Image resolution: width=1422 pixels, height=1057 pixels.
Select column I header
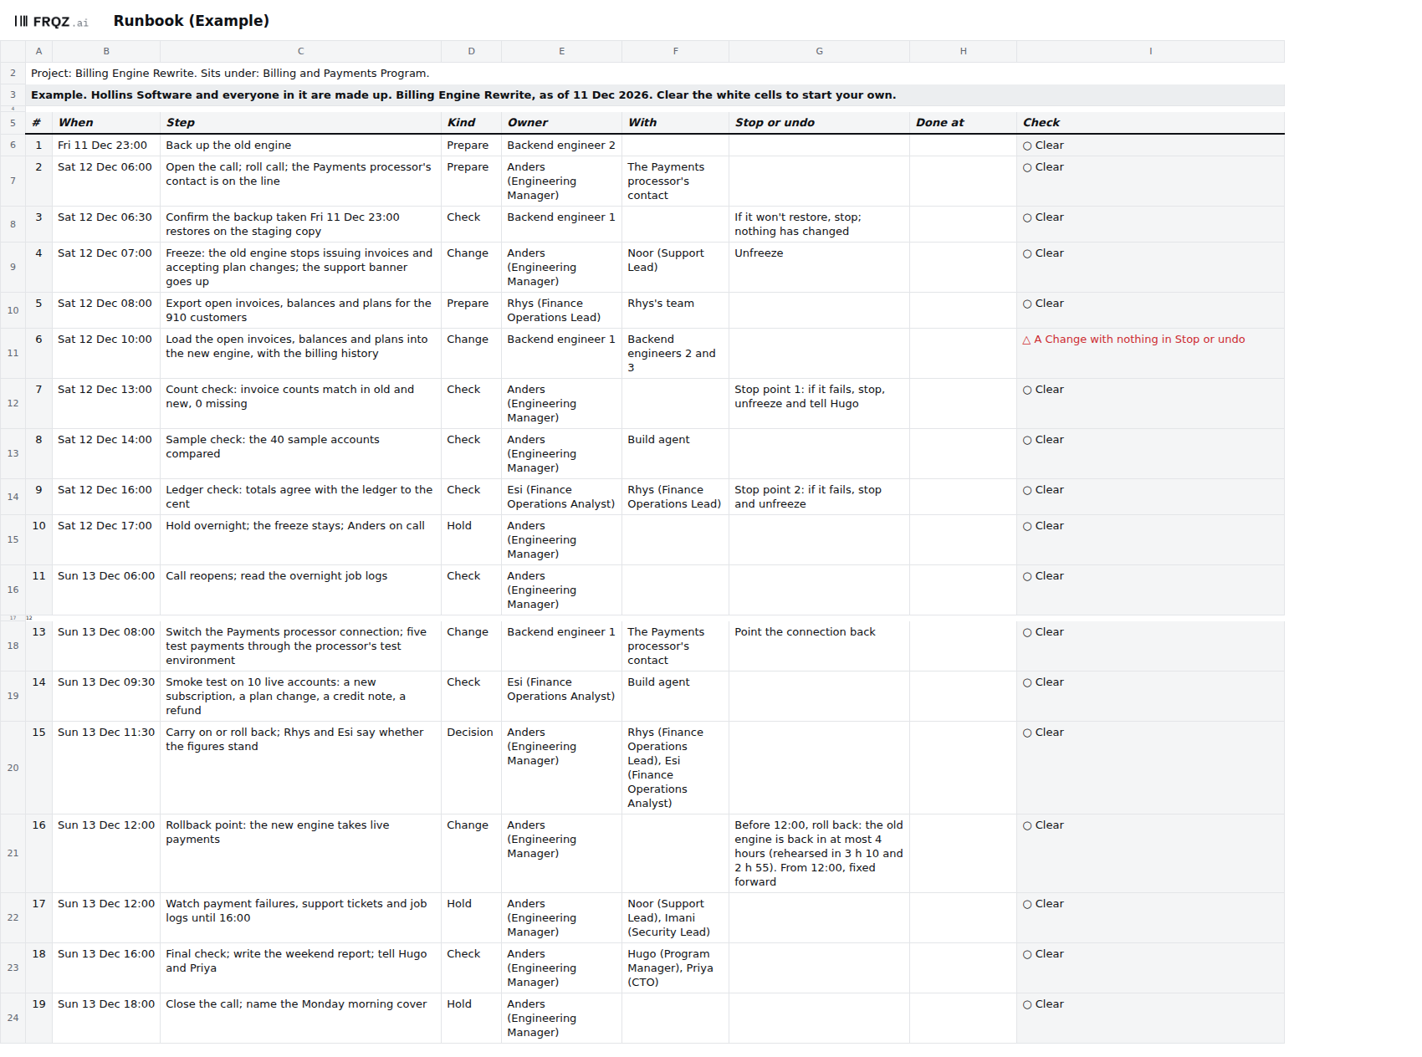click(x=1150, y=51)
